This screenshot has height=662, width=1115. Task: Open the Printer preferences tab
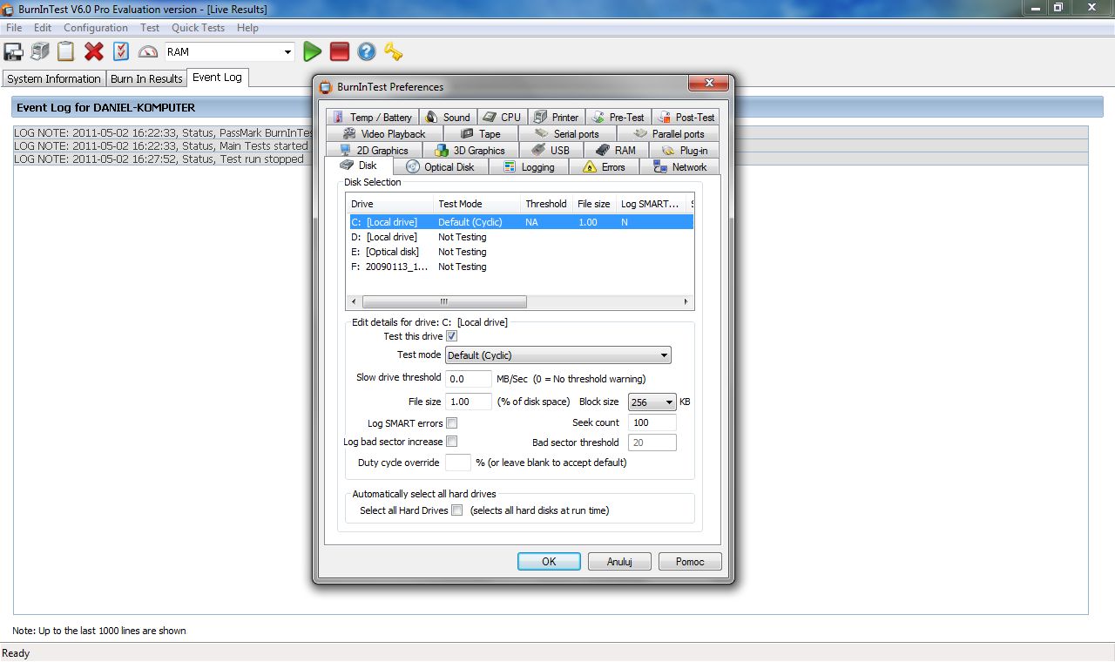pyautogui.click(x=557, y=117)
